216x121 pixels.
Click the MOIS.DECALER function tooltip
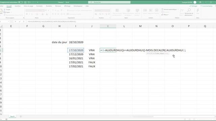[158, 53]
